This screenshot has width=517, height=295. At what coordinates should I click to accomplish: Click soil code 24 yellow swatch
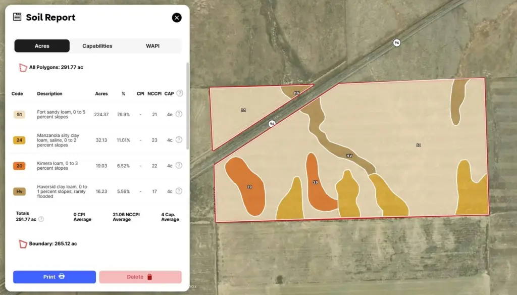(x=19, y=140)
